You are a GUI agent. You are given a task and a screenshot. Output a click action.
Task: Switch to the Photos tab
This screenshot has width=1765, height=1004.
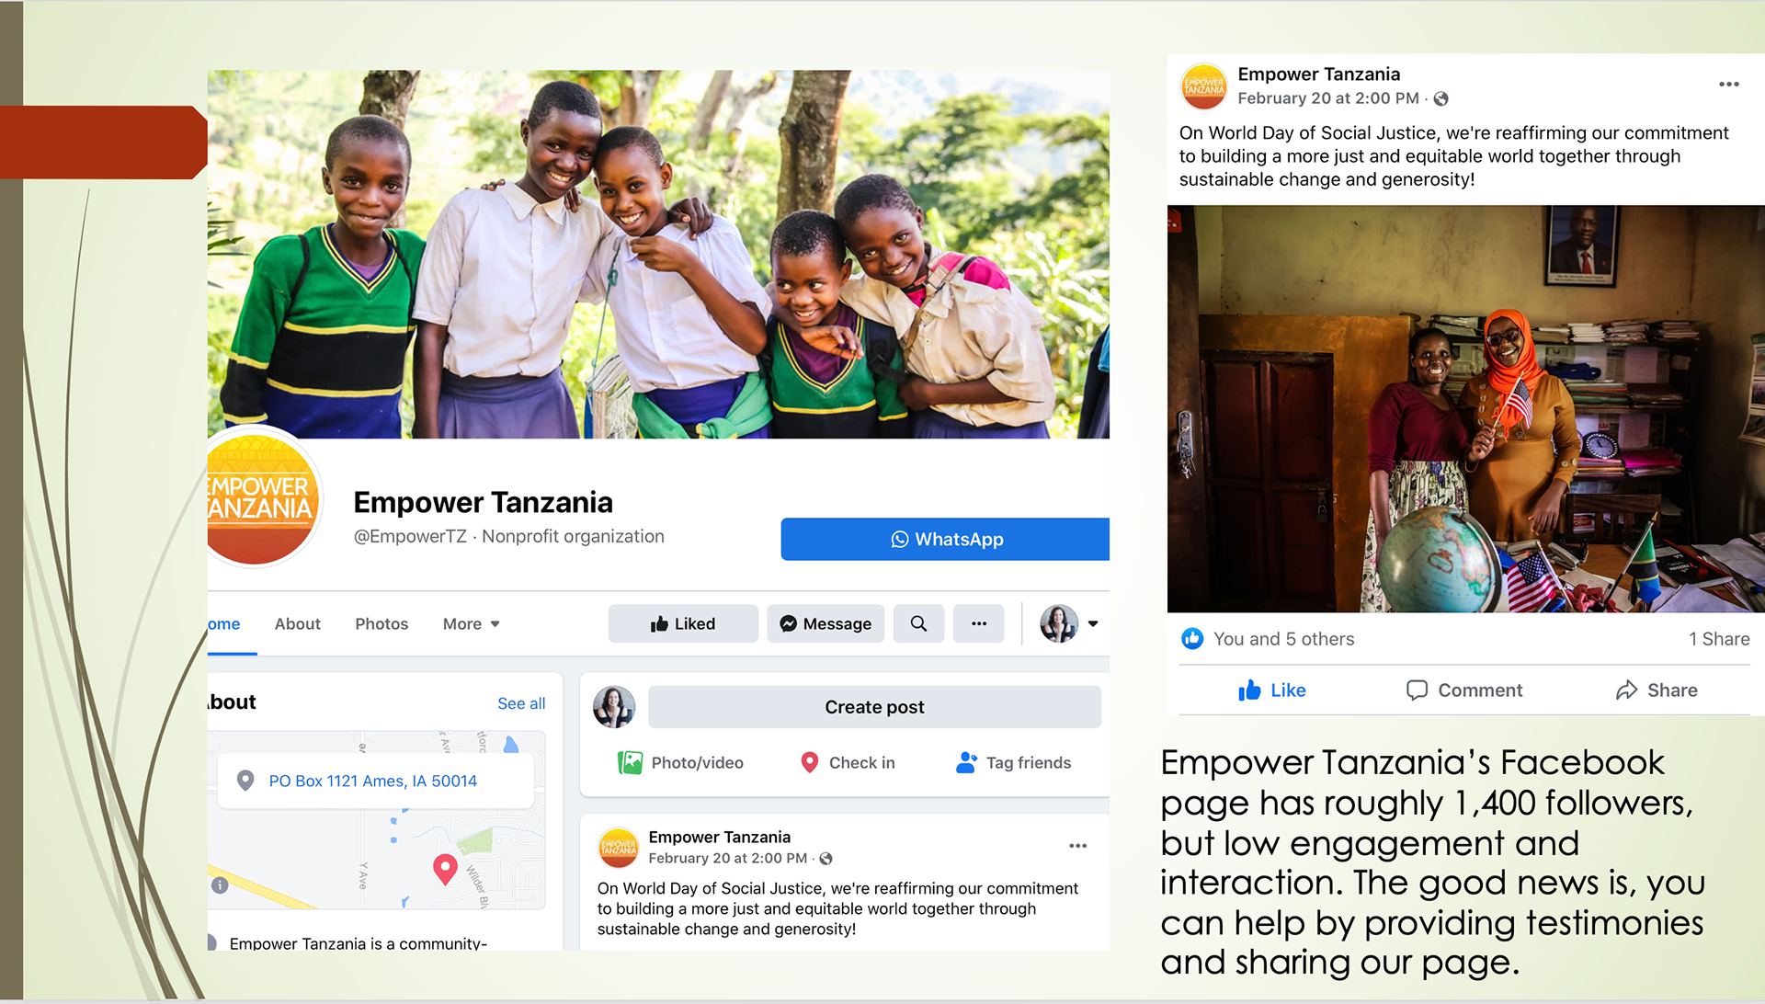click(x=381, y=623)
